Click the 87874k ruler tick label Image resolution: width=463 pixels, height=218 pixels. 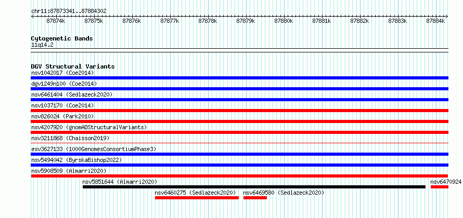[56, 21]
